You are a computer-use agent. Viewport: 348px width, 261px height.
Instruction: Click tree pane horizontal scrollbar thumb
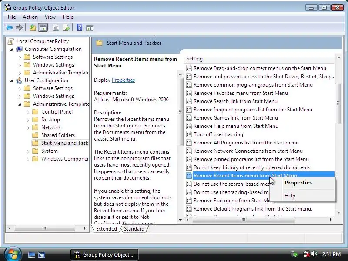44,228
